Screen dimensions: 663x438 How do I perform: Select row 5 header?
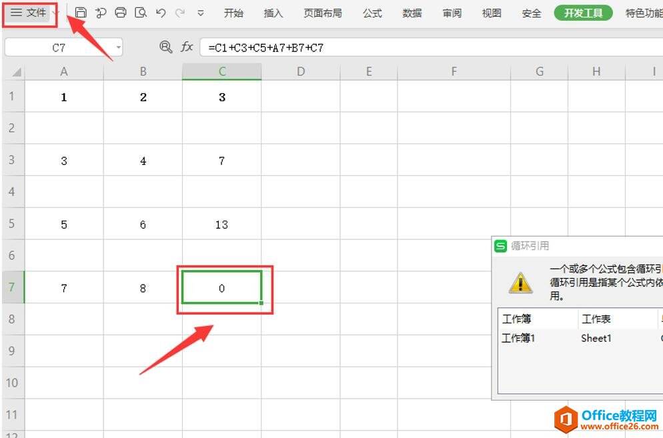[x=13, y=223]
